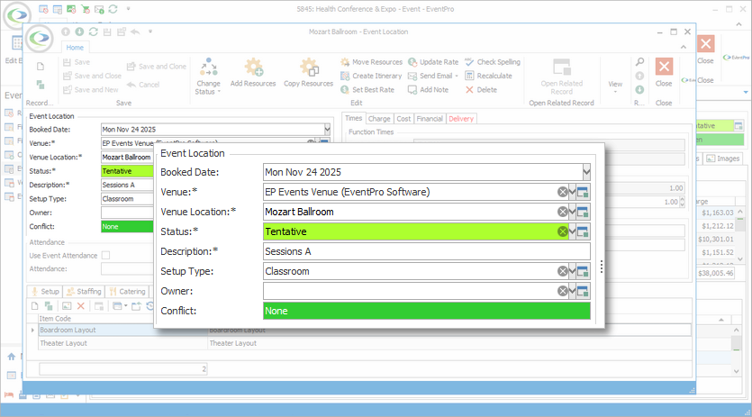Click the red Close icon in Event Location ribbon

pyautogui.click(x=664, y=67)
